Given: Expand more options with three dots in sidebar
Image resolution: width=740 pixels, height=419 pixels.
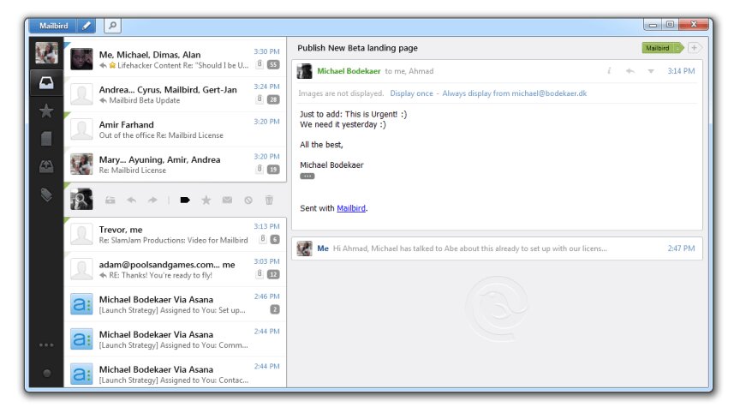Looking at the screenshot, I should (46, 344).
